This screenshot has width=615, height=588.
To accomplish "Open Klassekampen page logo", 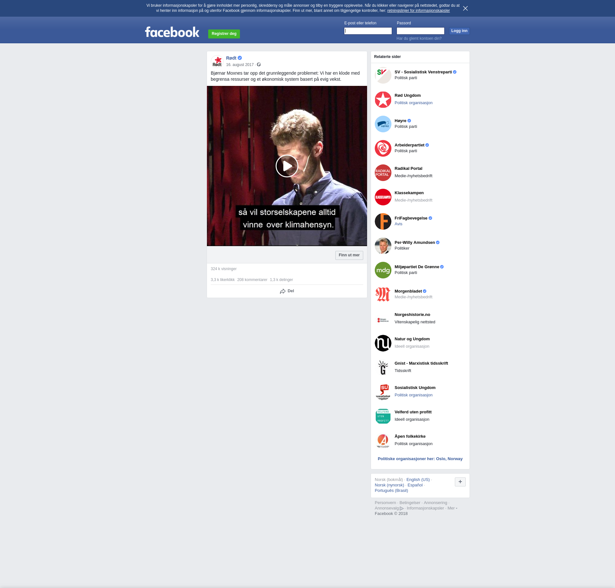I will (x=383, y=197).
